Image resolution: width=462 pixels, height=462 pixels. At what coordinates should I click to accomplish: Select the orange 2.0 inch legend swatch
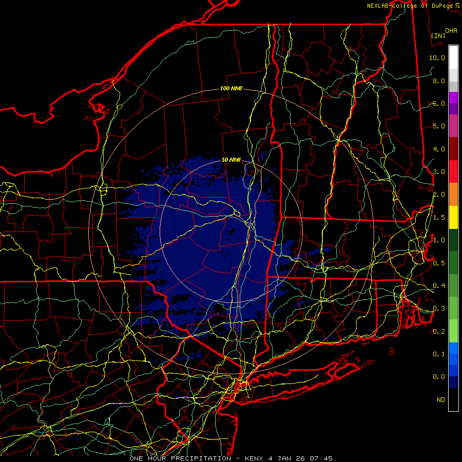pyautogui.click(x=453, y=194)
